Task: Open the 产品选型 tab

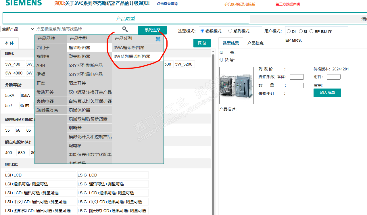Action: [x=126, y=19]
